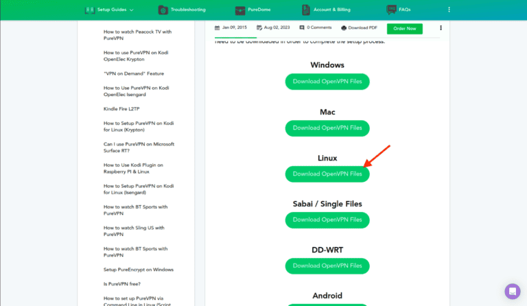Download OpenVPN Files for Mac

point(327,128)
